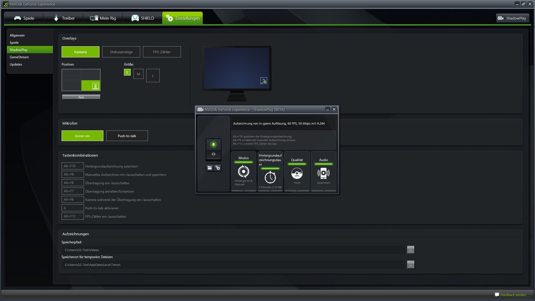Choose the FPS-Zähler overlay option
Image resolution: width=535 pixels, height=301 pixels.
(162, 52)
